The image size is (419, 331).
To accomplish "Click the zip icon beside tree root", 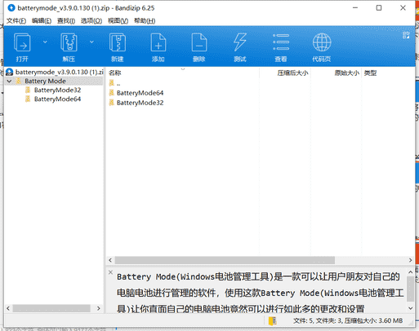I will (10, 72).
